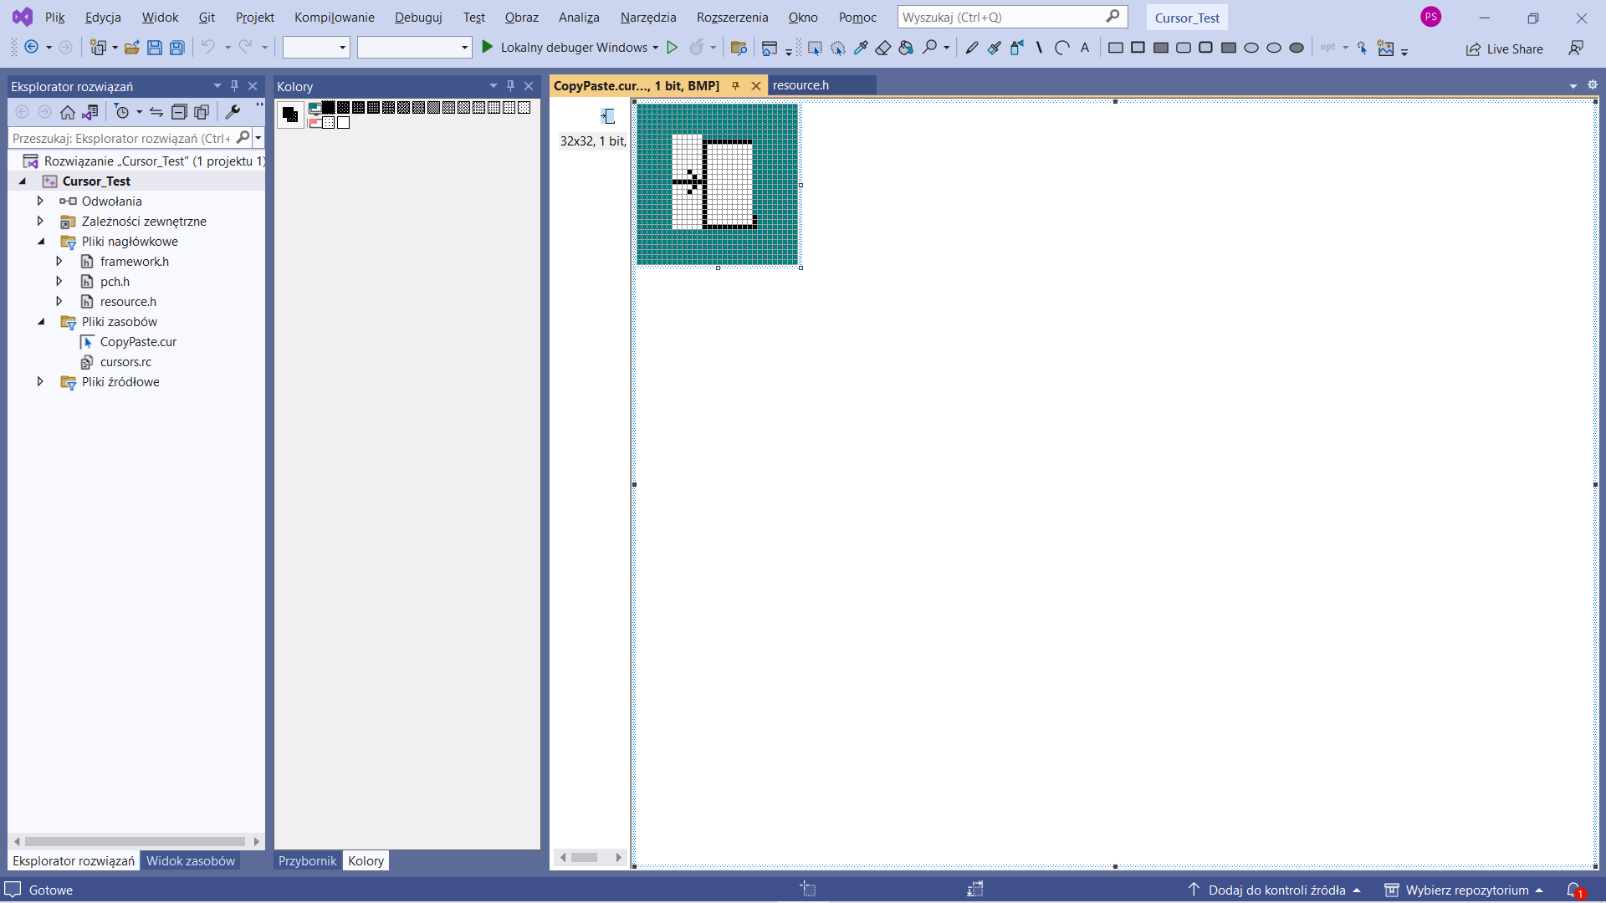Screen dimensions: 1606x903
Task: Click the Find in Files folder icon
Action: pyautogui.click(x=739, y=48)
